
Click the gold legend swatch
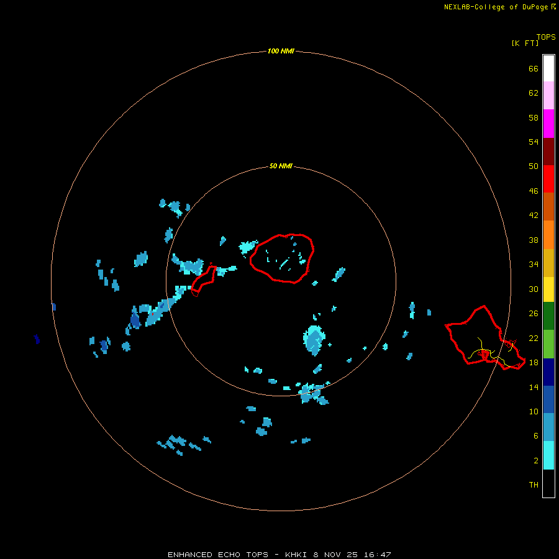548,263
